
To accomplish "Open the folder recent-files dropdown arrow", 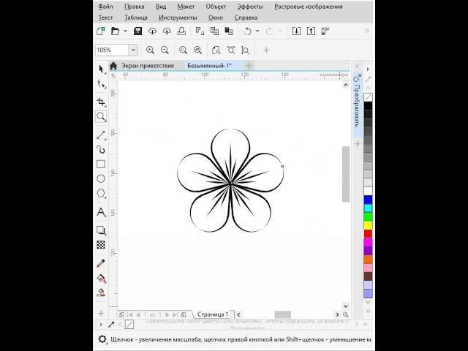I will click(125, 31).
